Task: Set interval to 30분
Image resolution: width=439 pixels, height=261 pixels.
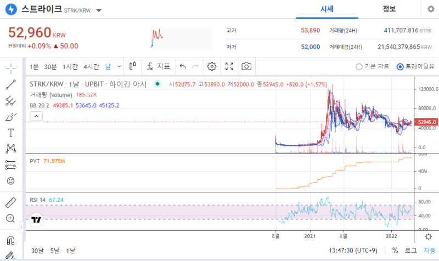Action: coord(50,66)
